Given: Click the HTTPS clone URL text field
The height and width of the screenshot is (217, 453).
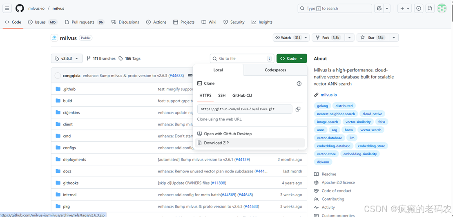Looking at the screenshot, I should click(x=245, y=109).
